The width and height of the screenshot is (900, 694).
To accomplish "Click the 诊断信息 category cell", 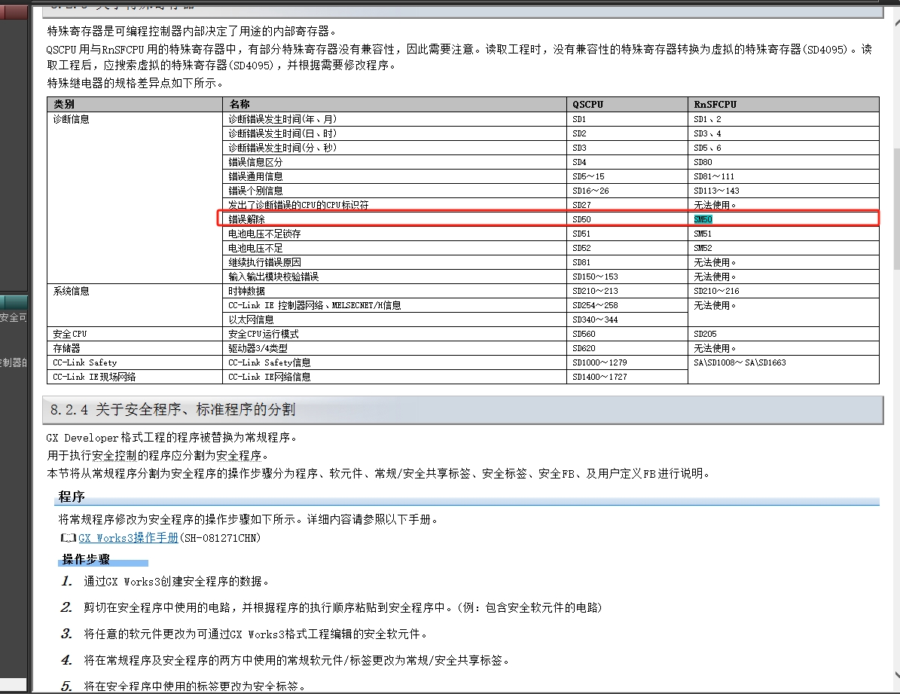I will tap(71, 119).
